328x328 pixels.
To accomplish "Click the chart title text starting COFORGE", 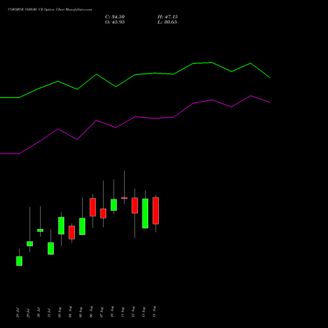I will tap(50, 10).
